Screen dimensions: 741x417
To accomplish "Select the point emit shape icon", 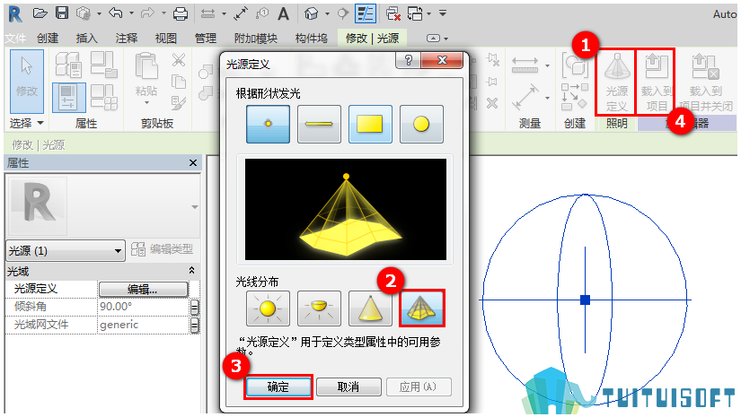I will pyautogui.click(x=268, y=124).
